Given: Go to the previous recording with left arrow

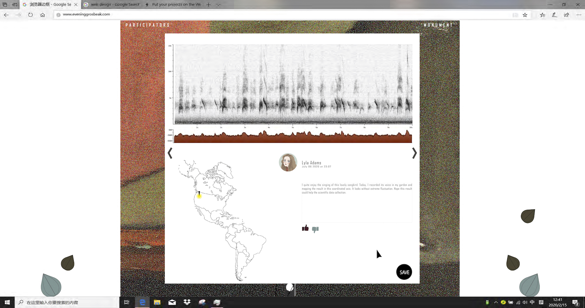Looking at the screenshot, I should click(170, 153).
